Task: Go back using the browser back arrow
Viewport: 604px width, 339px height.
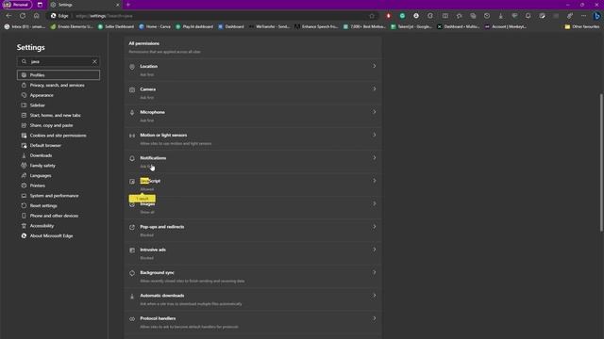Action: pos(8,16)
